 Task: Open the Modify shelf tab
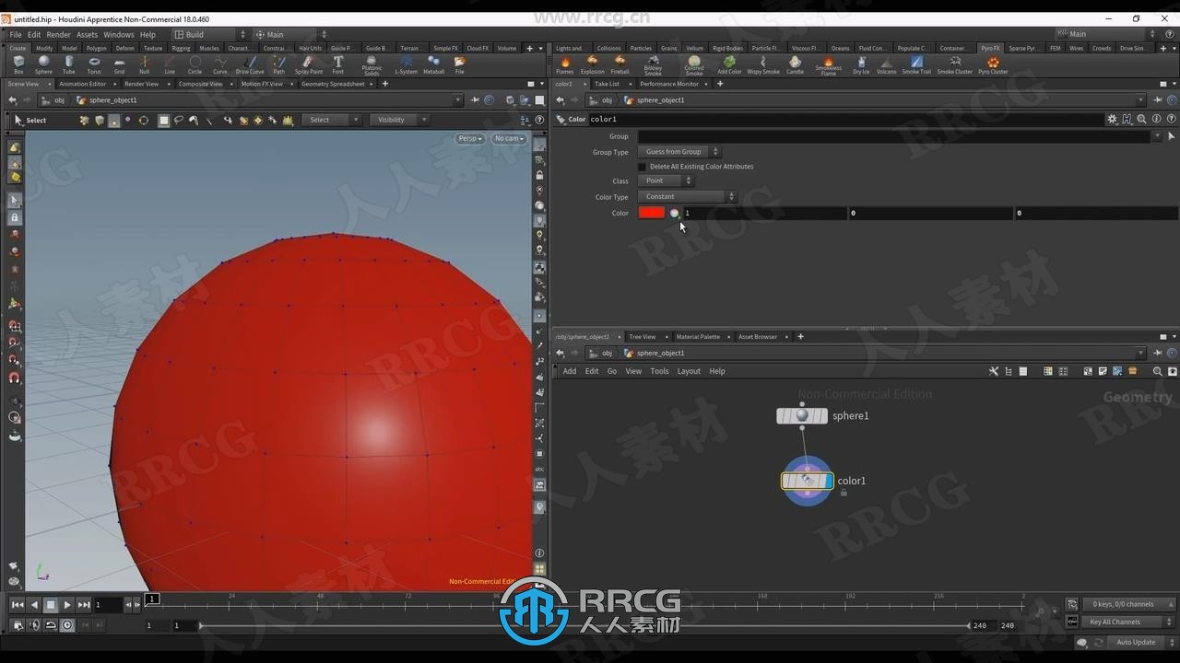(x=44, y=48)
